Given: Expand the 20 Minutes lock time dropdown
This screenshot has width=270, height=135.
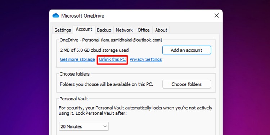Looking at the screenshot, I should [x=84, y=126].
